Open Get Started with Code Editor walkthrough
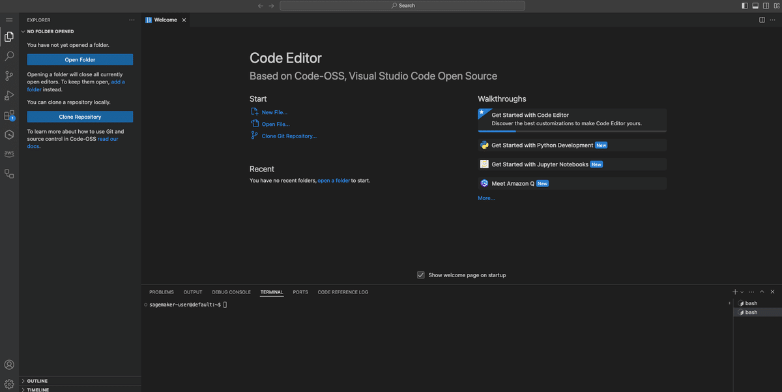The image size is (782, 392). (572, 119)
